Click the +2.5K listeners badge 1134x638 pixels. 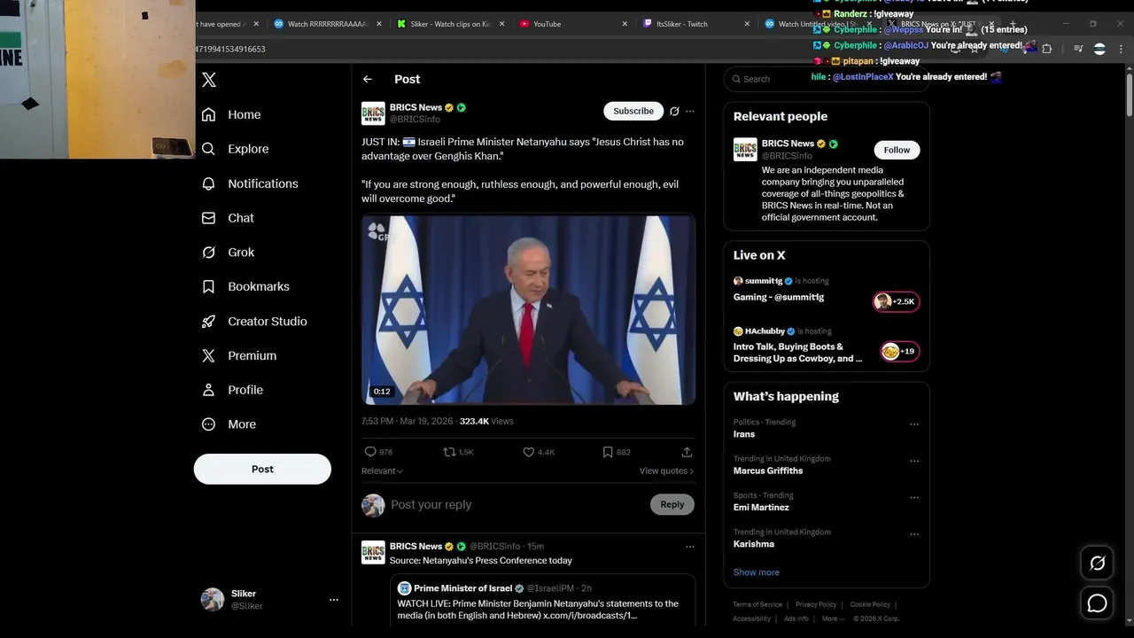pyautogui.click(x=897, y=301)
